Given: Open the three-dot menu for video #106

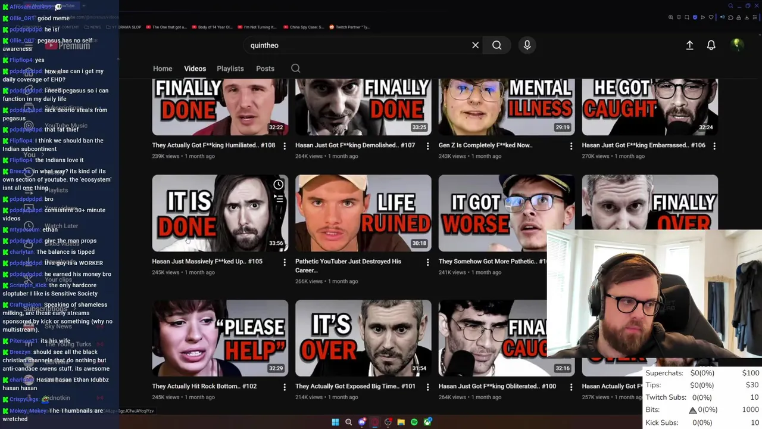Looking at the screenshot, I should pos(714,146).
